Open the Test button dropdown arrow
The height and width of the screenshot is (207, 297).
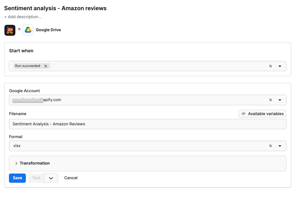coord(51,178)
